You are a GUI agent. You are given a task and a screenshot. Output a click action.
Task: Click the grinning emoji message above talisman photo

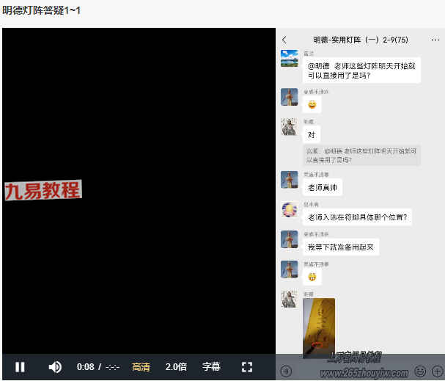[312, 277]
